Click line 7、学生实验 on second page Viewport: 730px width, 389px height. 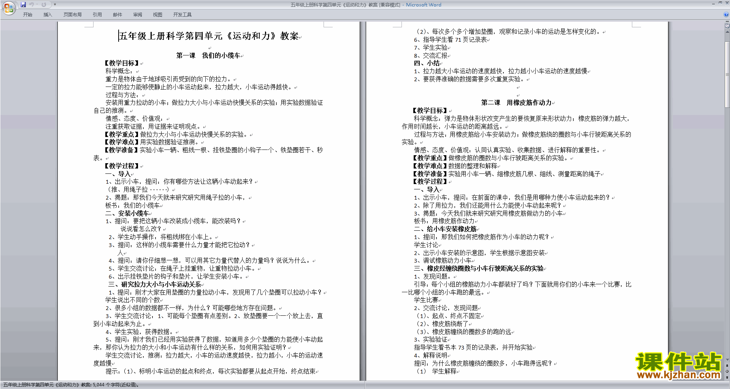point(430,47)
